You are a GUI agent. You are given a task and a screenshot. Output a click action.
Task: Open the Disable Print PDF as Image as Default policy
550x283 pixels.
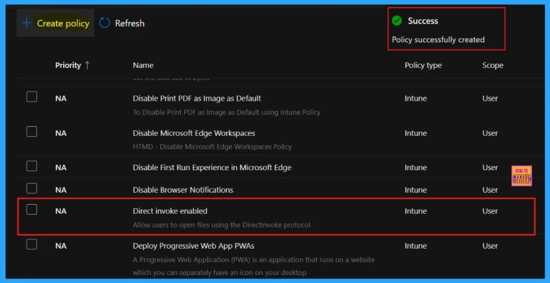(197, 99)
